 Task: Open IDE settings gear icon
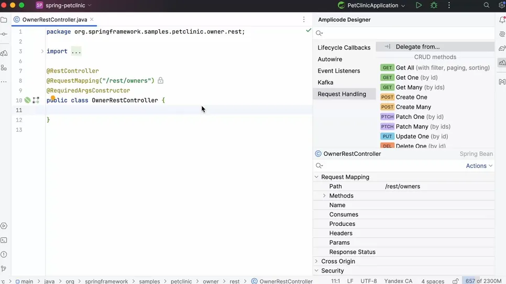click(502, 5)
